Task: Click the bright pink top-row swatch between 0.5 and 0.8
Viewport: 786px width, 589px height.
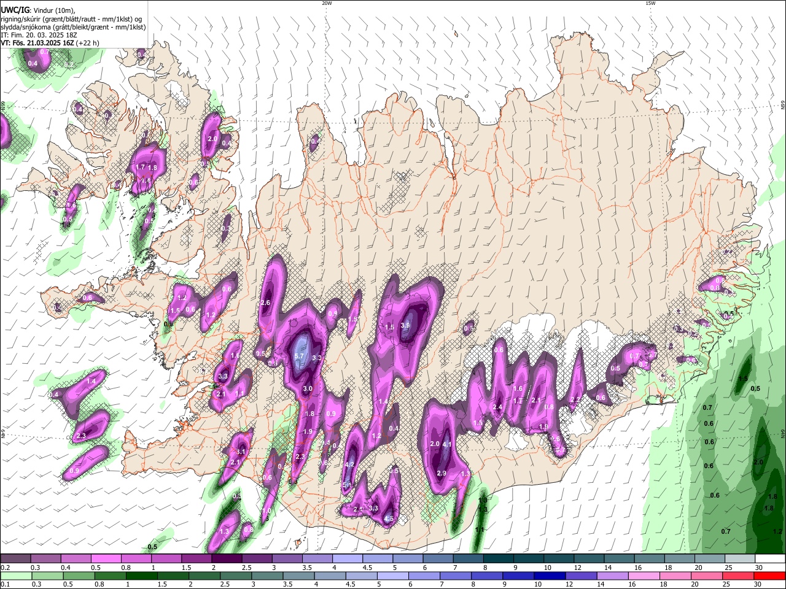Action: coord(106,559)
